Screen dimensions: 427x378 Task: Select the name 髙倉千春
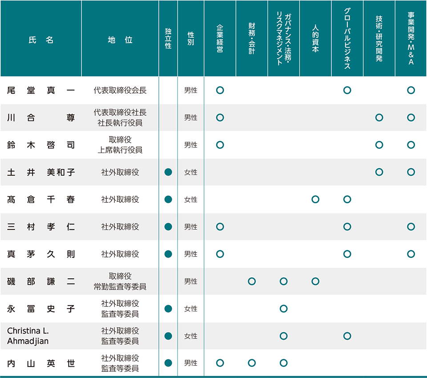pos(41,199)
